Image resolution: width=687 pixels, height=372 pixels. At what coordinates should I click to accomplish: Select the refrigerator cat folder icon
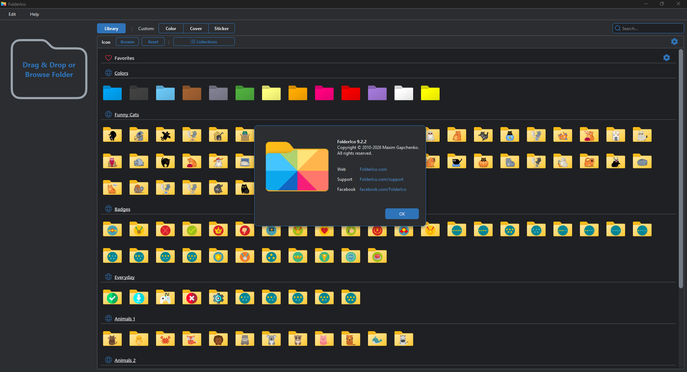(616, 135)
